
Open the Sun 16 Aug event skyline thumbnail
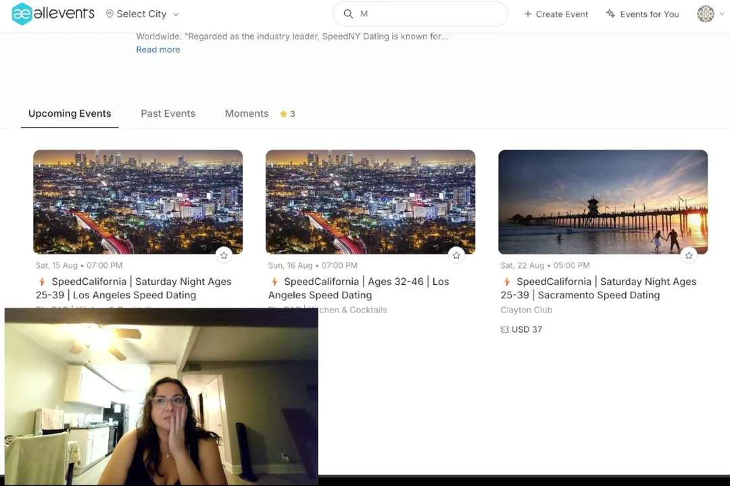[x=370, y=202]
